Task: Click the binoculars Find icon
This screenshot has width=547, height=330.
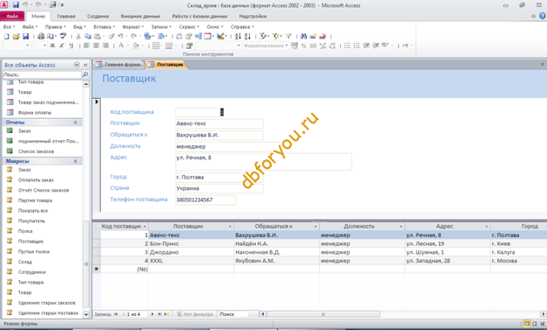Action: [303, 36]
